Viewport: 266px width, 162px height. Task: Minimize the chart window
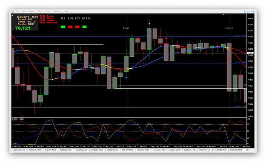[x=246, y=11]
